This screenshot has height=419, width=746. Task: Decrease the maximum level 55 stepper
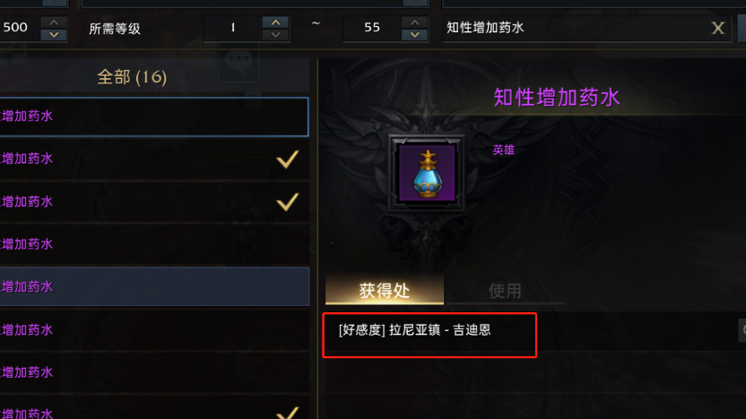click(415, 35)
